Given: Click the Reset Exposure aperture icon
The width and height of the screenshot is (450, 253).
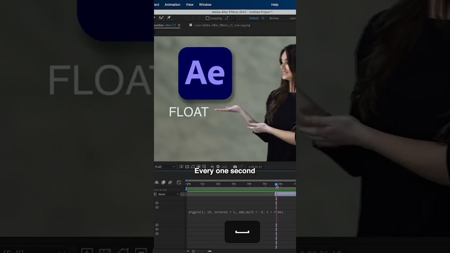Looking at the screenshot, I should point(218,167).
